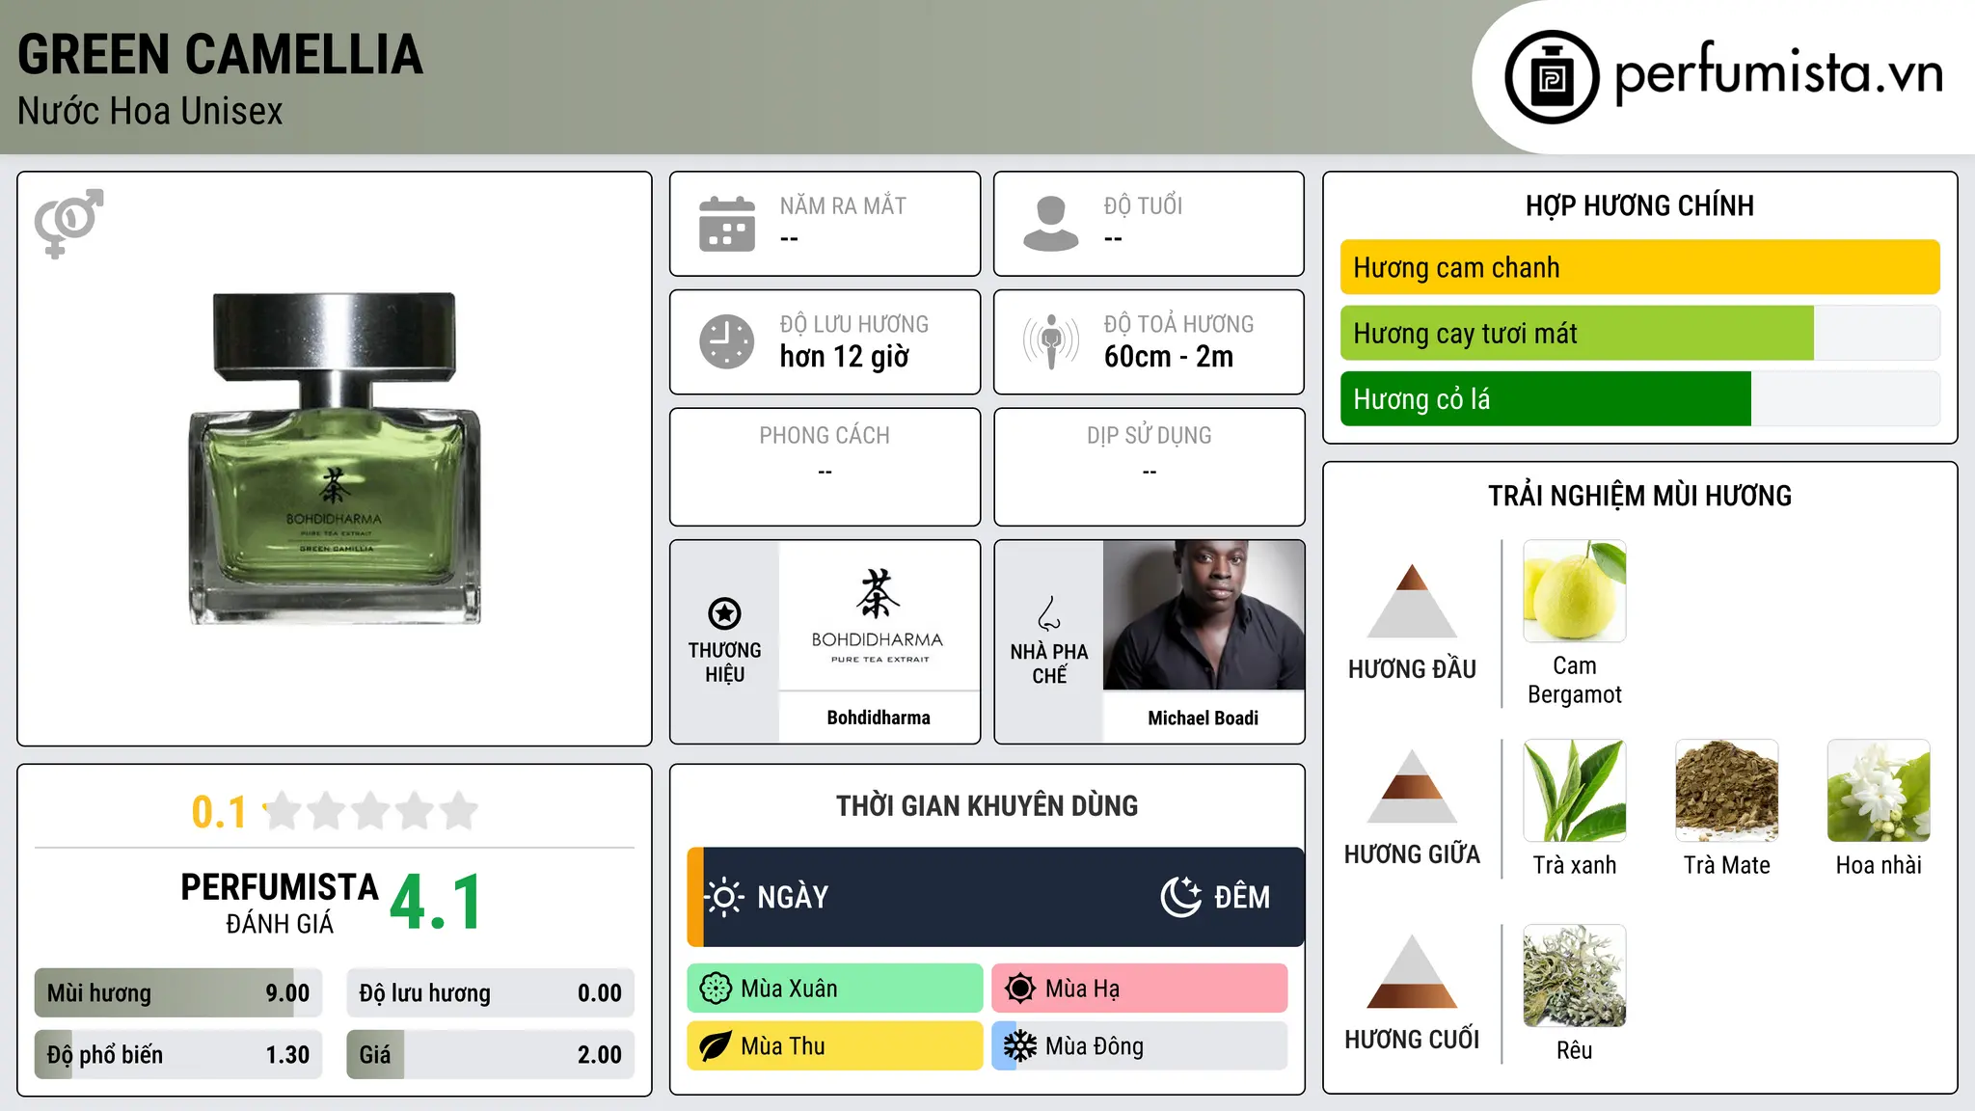Click the calendar icon beside Năm ra mắt
1975x1111 pixels.
coord(727,224)
